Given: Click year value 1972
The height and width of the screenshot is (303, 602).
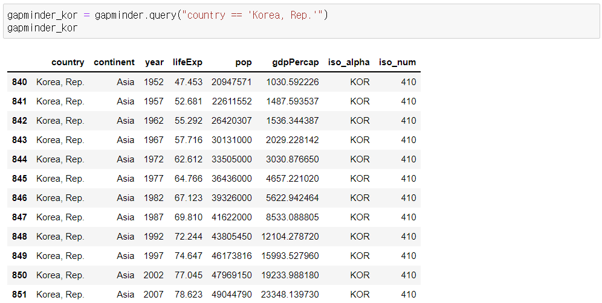Looking at the screenshot, I should [x=154, y=159].
